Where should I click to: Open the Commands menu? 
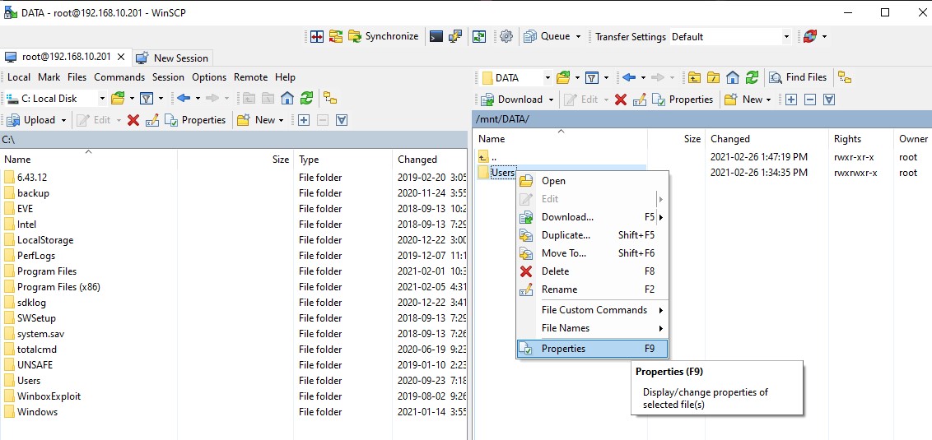click(x=119, y=77)
